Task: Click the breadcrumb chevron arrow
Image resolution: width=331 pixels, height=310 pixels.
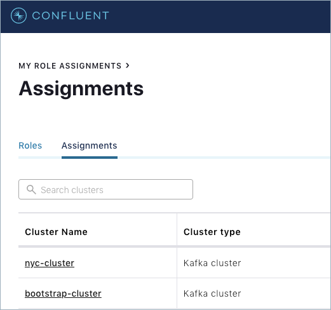Action: point(128,65)
